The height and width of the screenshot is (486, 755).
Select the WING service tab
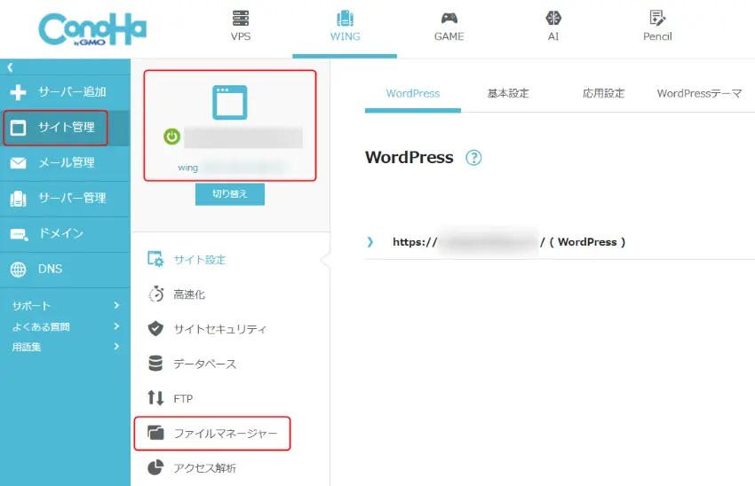(x=345, y=29)
